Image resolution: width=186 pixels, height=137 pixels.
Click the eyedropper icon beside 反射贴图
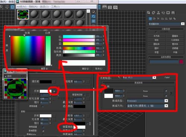[119, 78]
